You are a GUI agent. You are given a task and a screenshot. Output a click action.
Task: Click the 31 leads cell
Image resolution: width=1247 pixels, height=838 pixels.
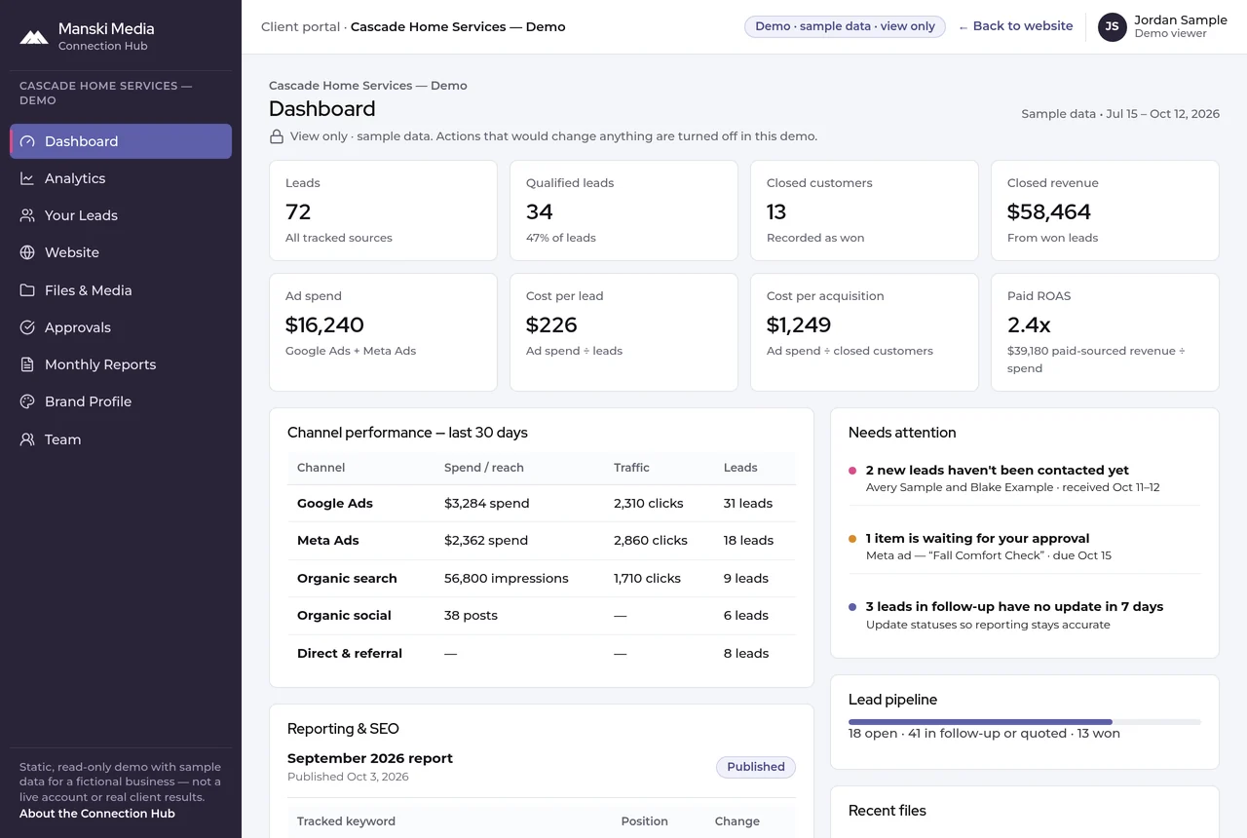(748, 504)
